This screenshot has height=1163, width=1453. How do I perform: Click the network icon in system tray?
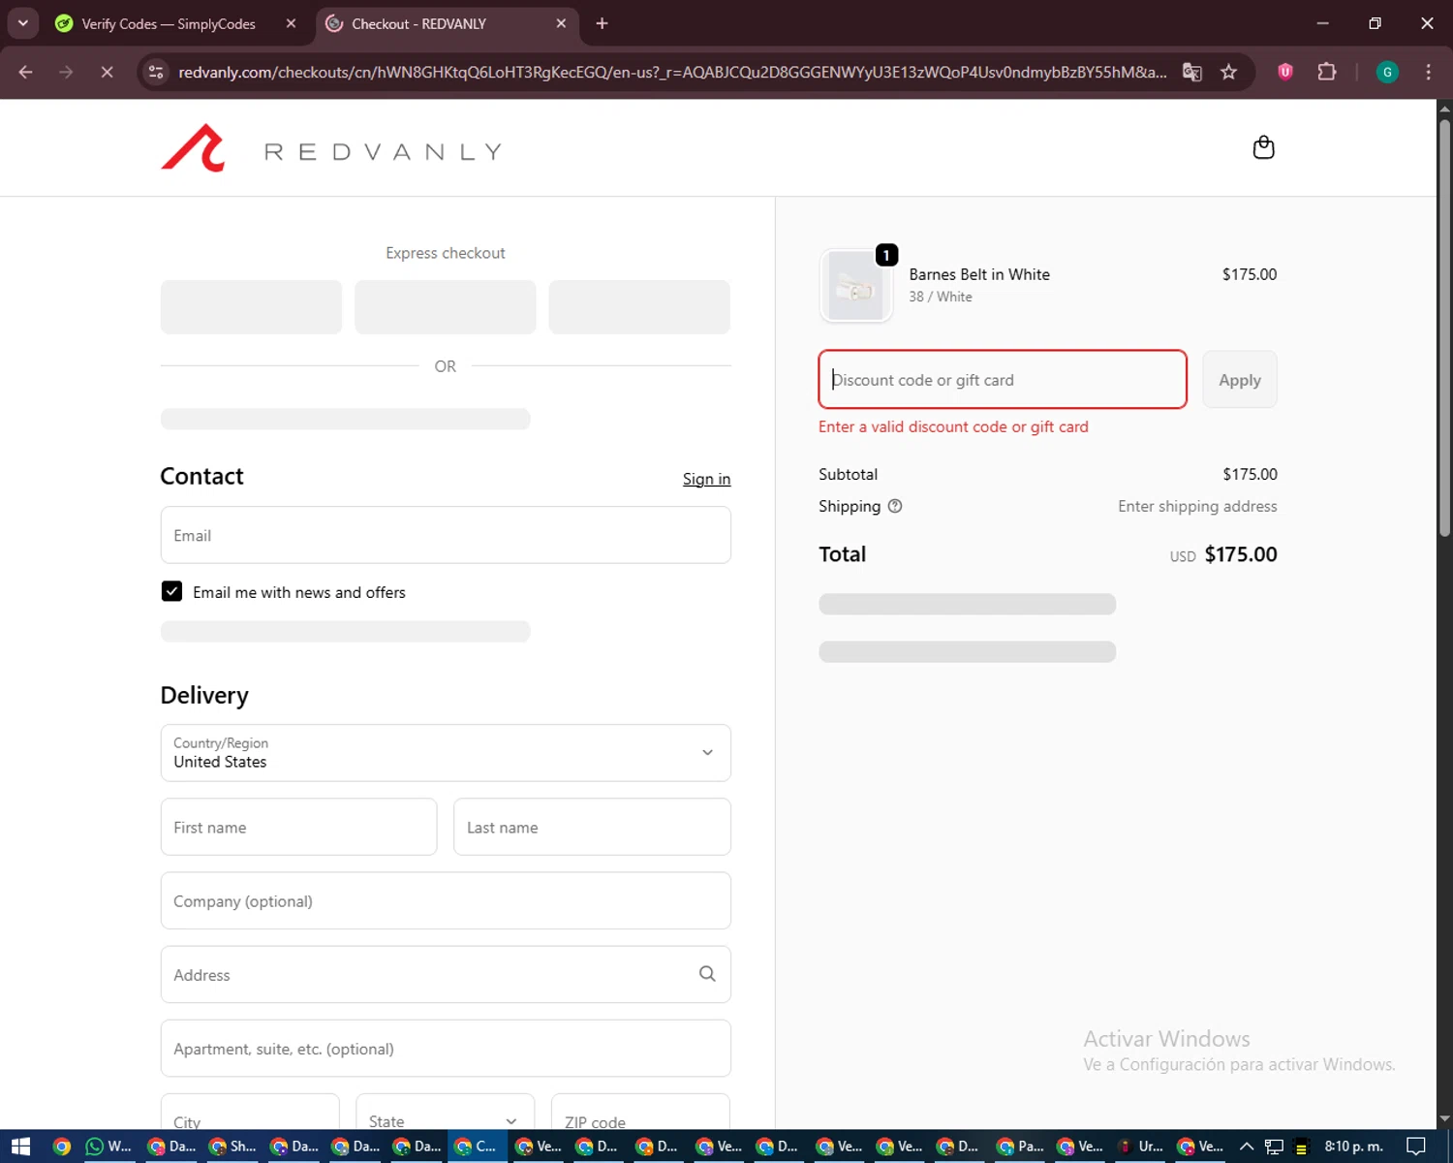click(1274, 1147)
